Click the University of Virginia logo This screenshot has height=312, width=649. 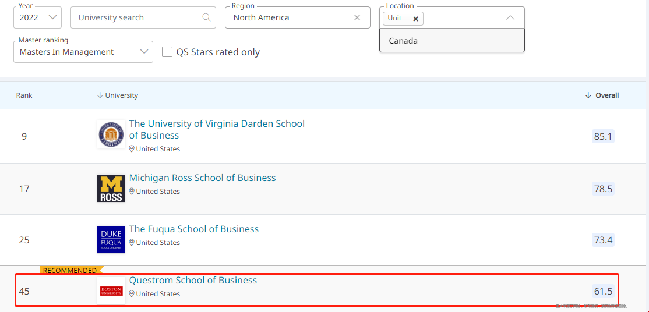click(x=111, y=134)
